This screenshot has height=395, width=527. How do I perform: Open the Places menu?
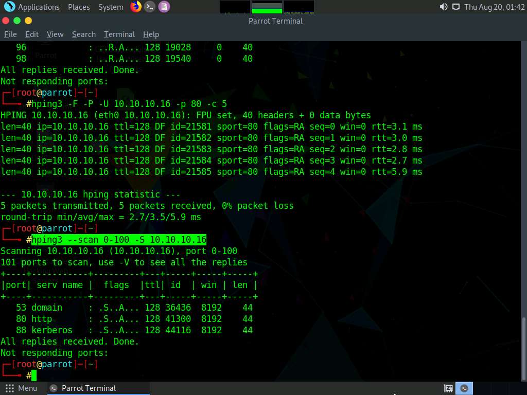tap(79, 7)
